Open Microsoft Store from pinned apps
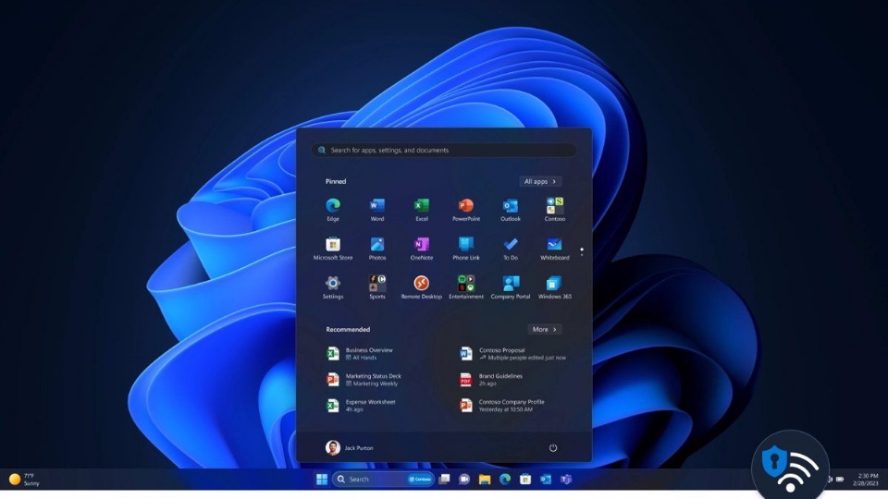This screenshot has width=888, height=499. pos(333,249)
